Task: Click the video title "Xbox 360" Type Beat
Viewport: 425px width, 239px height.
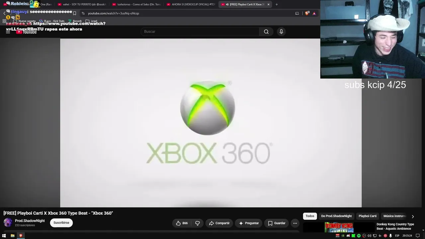Action: 58,213
